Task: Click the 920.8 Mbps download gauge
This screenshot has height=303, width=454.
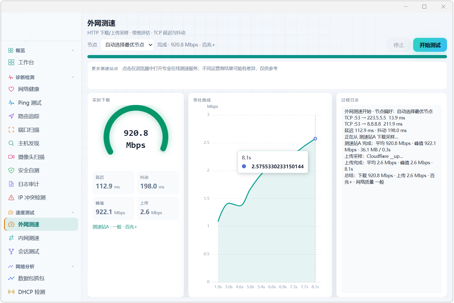Action: (x=136, y=130)
